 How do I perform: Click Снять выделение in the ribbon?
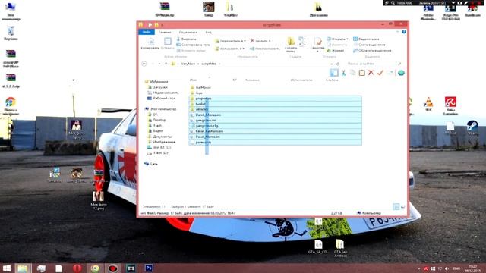pyautogui.click(x=369, y=45)
